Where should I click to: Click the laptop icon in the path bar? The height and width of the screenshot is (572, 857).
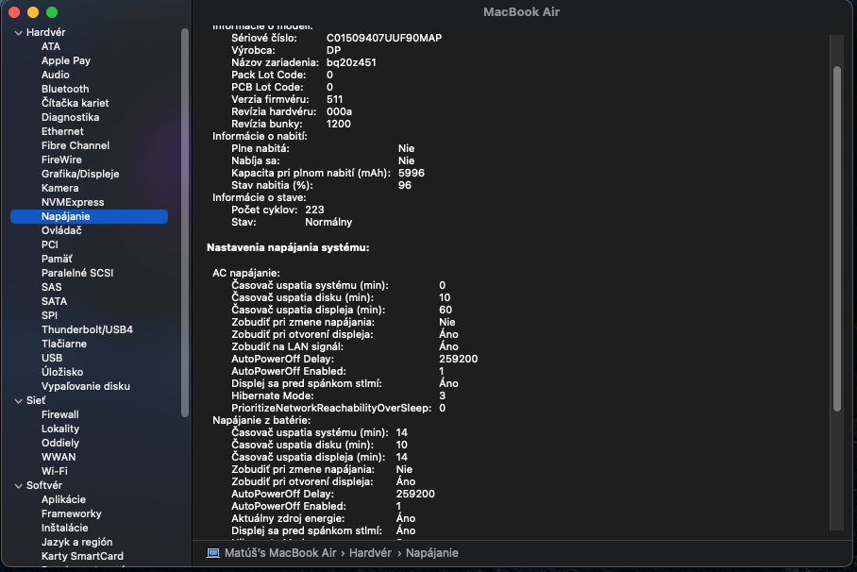(x=213, y=553)
